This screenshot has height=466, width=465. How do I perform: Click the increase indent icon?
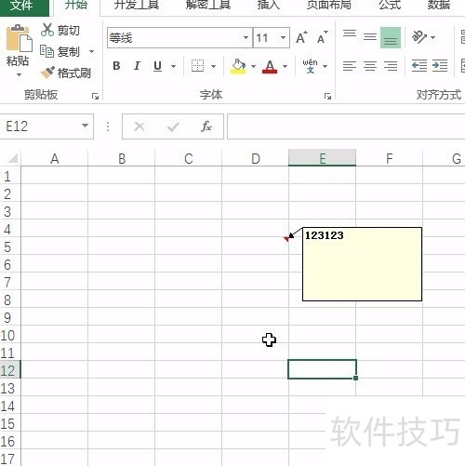[x=440, y=65]
